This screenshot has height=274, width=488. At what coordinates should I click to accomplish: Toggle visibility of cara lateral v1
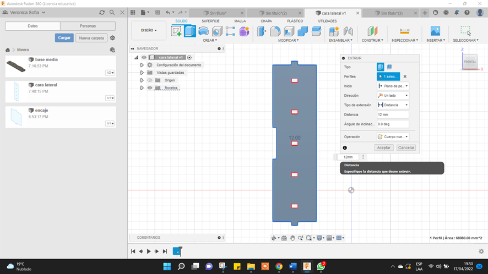(x=144, y=57)
